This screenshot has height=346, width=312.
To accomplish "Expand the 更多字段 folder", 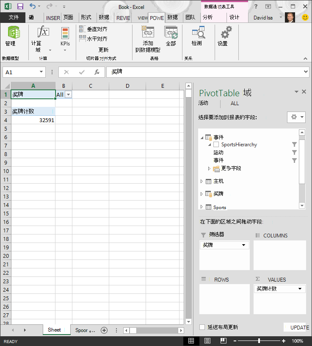I will pos(209,169).
